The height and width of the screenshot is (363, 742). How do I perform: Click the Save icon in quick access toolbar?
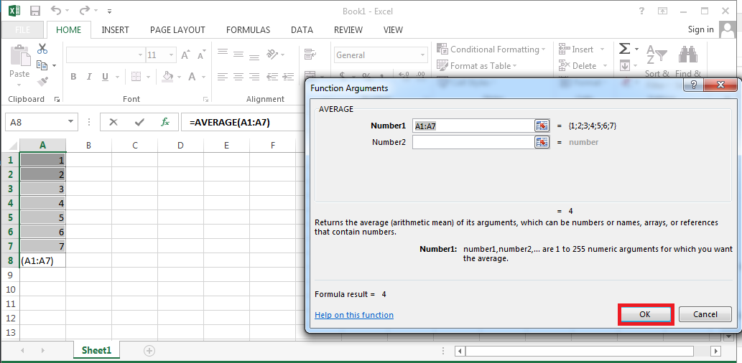point(34,11)
